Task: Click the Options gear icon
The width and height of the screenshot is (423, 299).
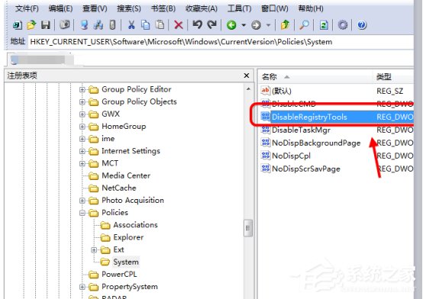Action: pos(343,25)
